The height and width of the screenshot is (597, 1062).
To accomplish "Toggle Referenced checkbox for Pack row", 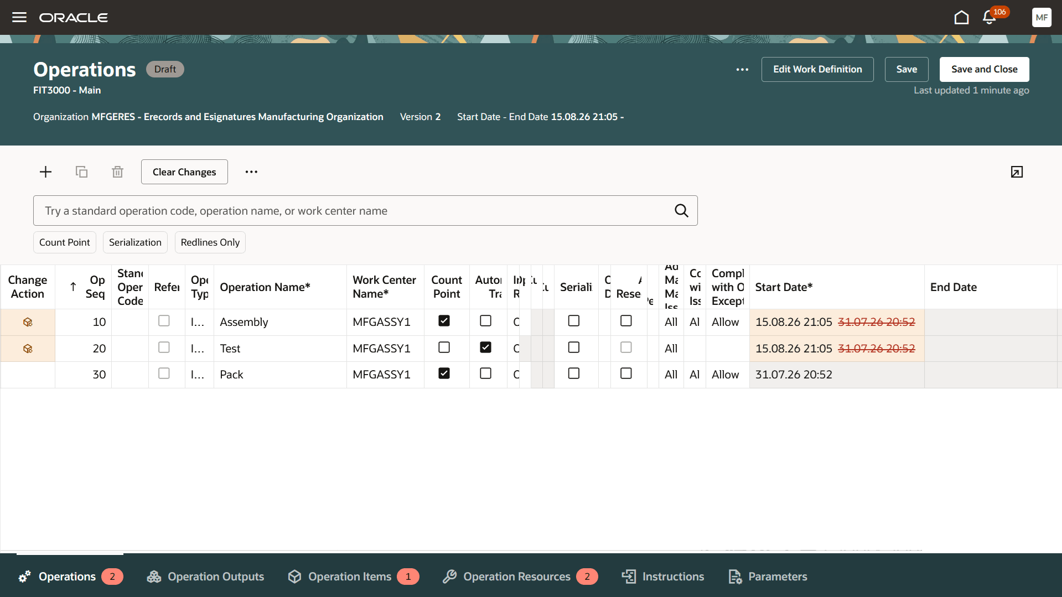I will pos(164,373).
